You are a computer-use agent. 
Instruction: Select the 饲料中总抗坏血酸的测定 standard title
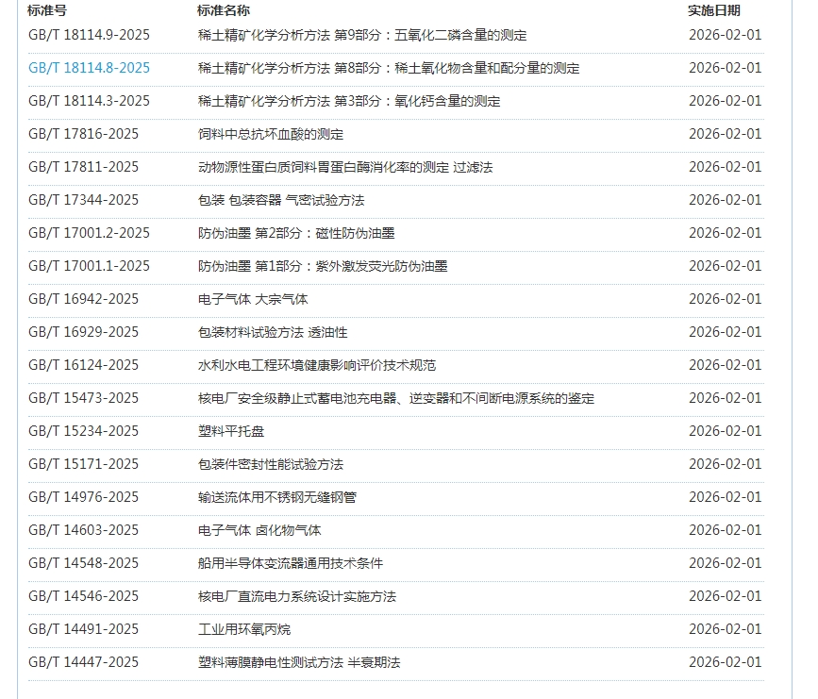pyautogui.click(x=271, y=134)
